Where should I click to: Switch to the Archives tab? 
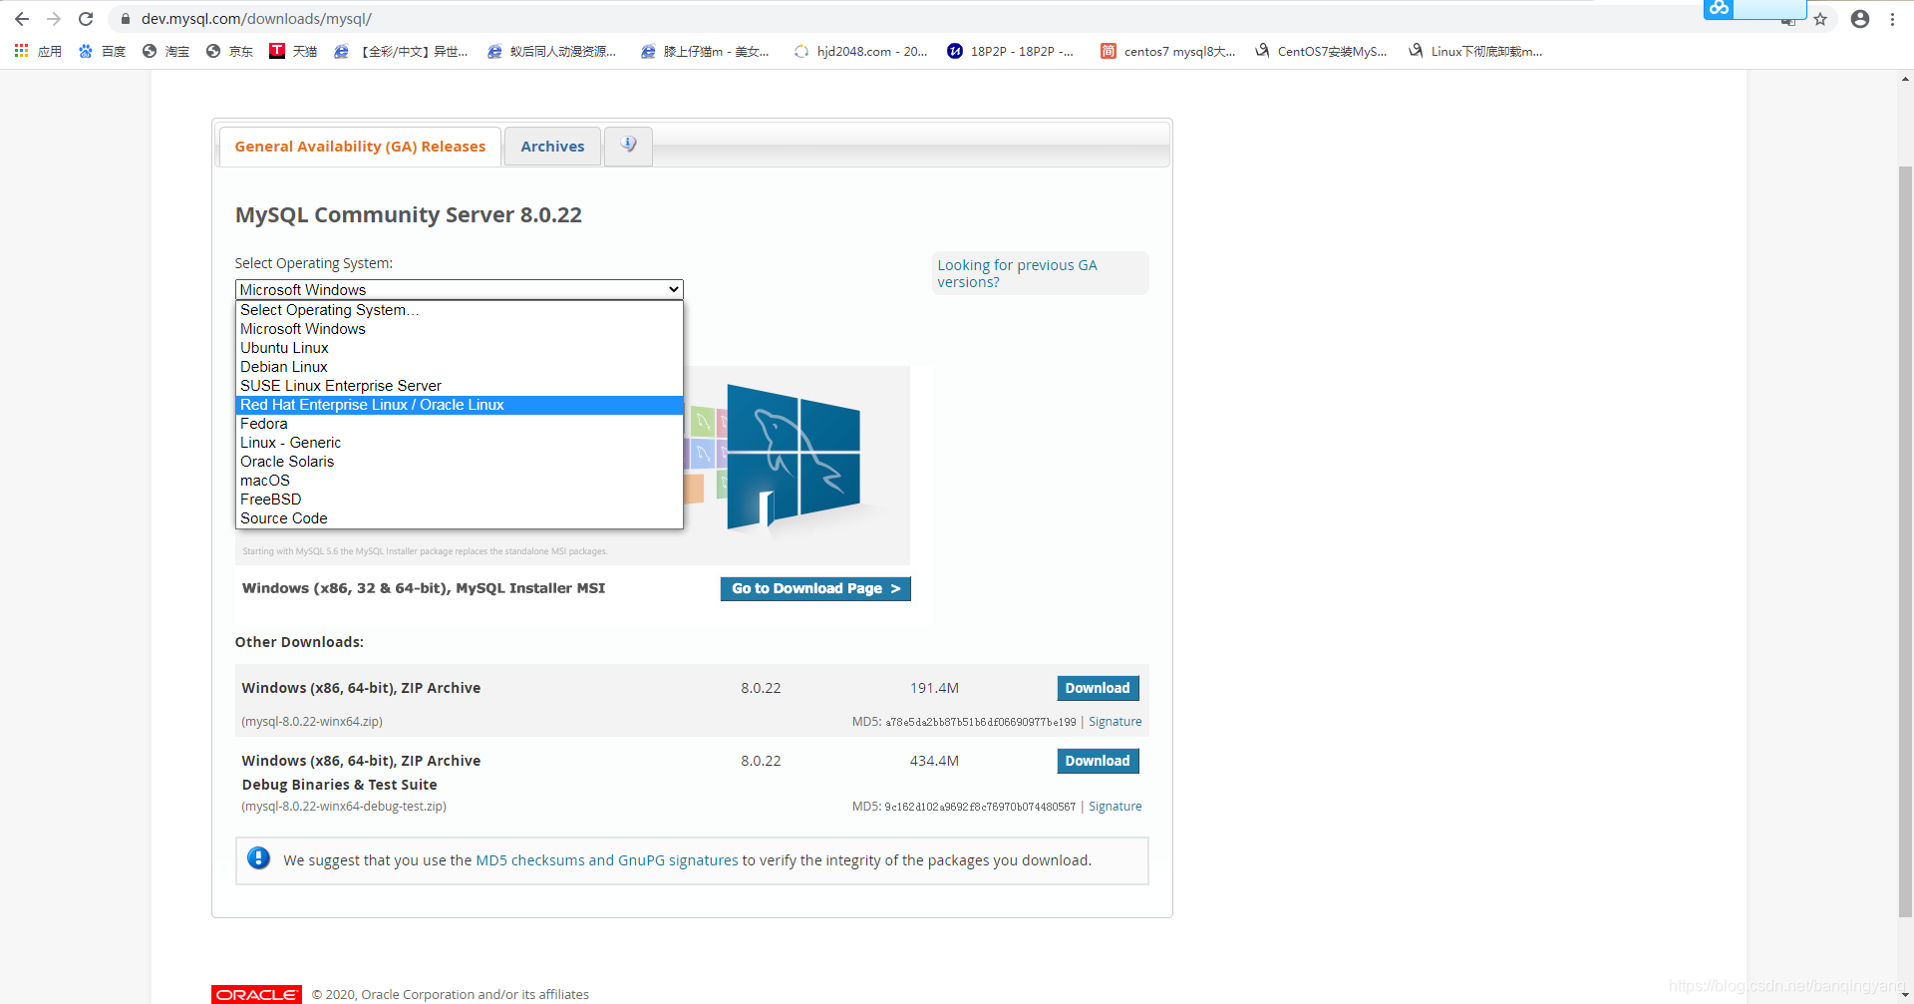tap(552, 147)
